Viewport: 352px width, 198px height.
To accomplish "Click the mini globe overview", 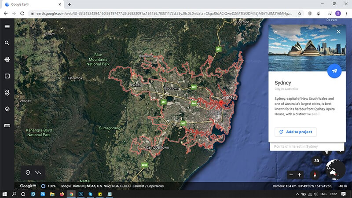I will coord(335,169).
